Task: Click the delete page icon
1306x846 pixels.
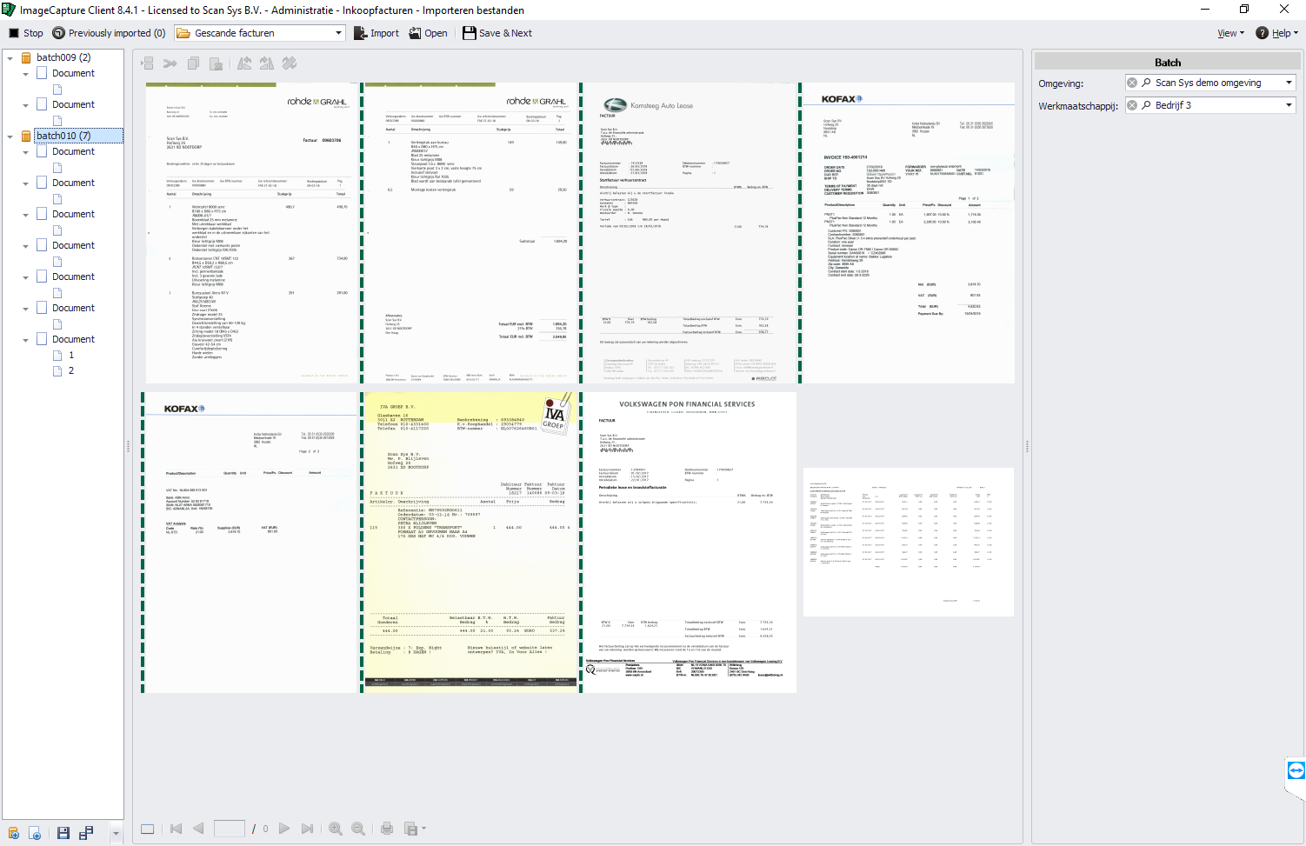Action: click(217, 63)
